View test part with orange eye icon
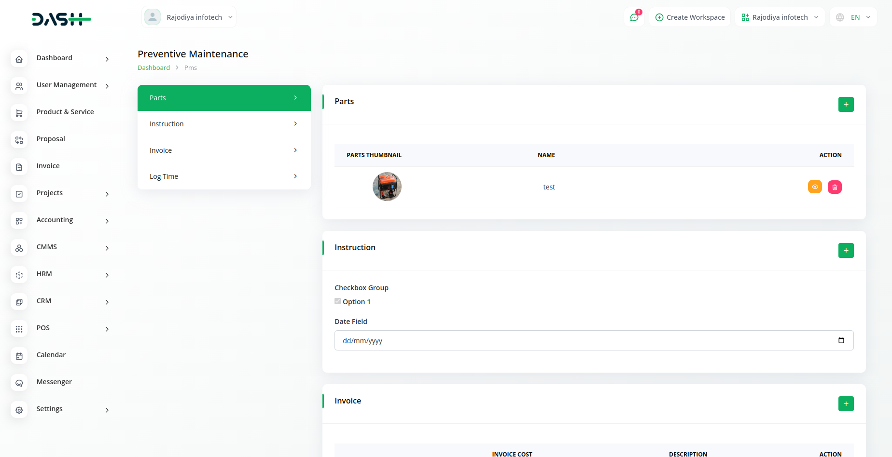Image resolution: width=892 pixels, height=457 pixels. tap(815, 187)
